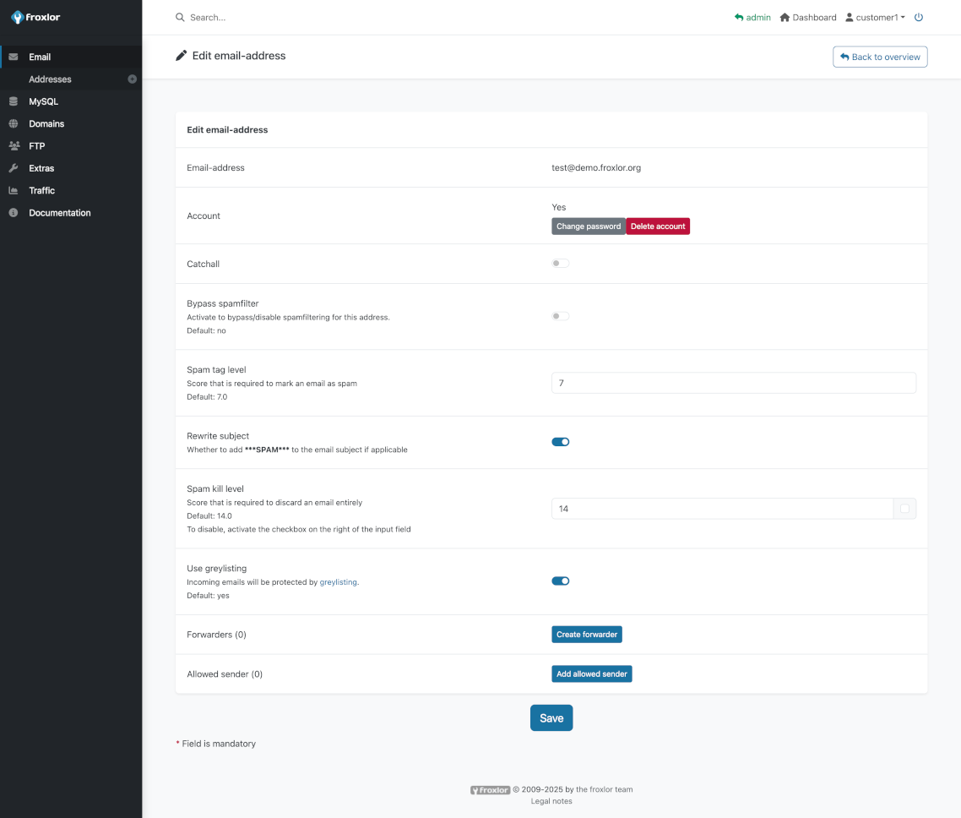Save the email address settings
961x818 pixels.
point(551,717)
